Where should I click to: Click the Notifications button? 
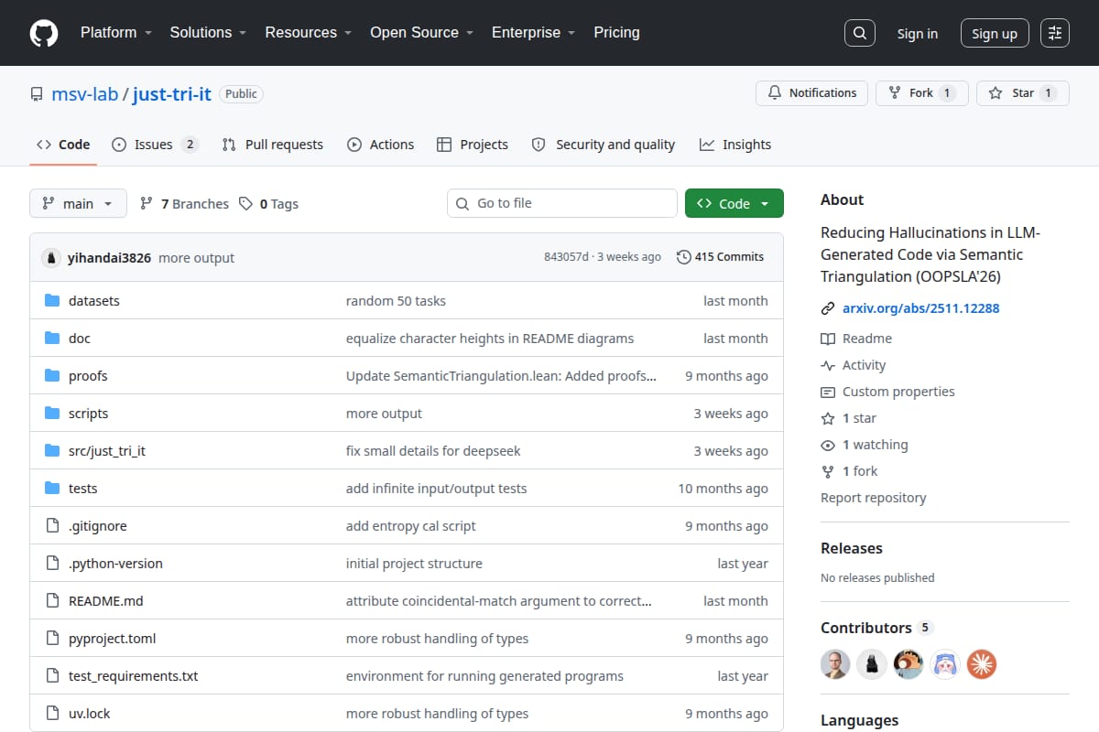point(811,93)
